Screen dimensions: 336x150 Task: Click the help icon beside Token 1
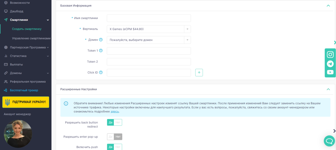(x=101, y=51)
